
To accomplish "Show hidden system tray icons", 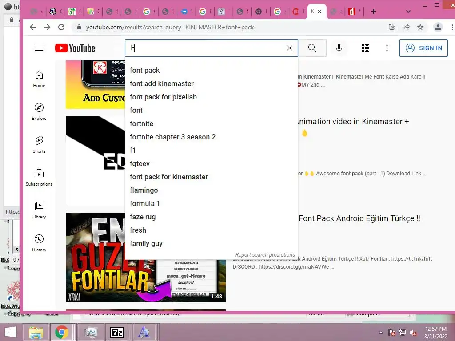I will pyautogui.click(x=381, y=333).
